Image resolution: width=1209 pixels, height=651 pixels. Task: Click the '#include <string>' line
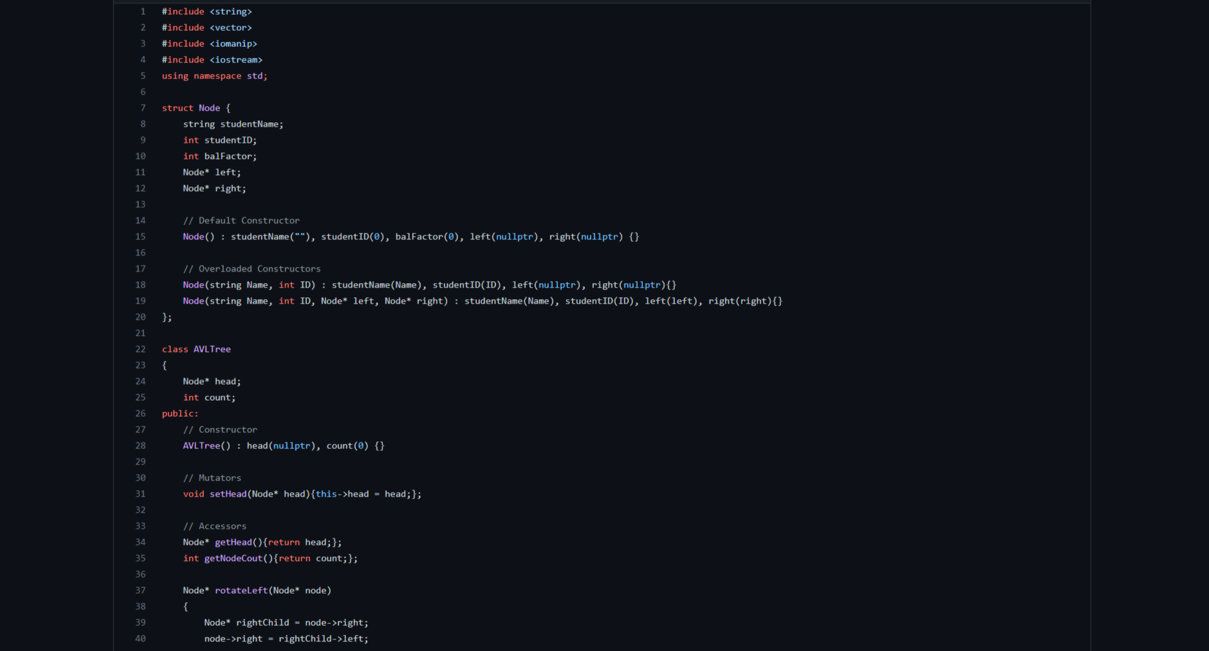(x=207, y=12)
